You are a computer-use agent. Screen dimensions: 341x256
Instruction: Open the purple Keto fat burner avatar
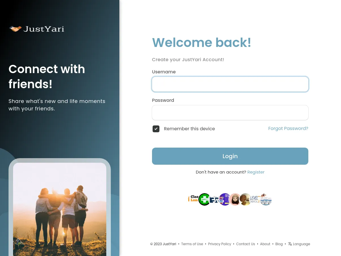[224, 199]
